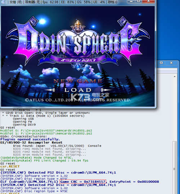Close the console log window
This screenshot has width=180, height=194.
(x=171, y=63)
